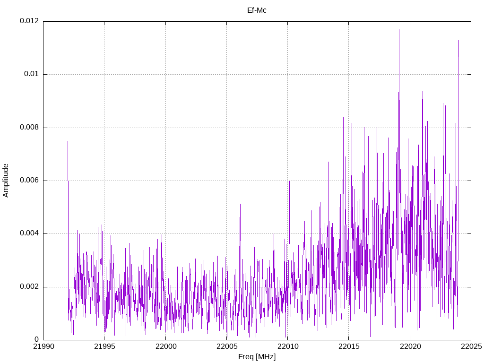Click the y-axis tick label 0.006
The image size is (484, 363).
tap(29, 181)
